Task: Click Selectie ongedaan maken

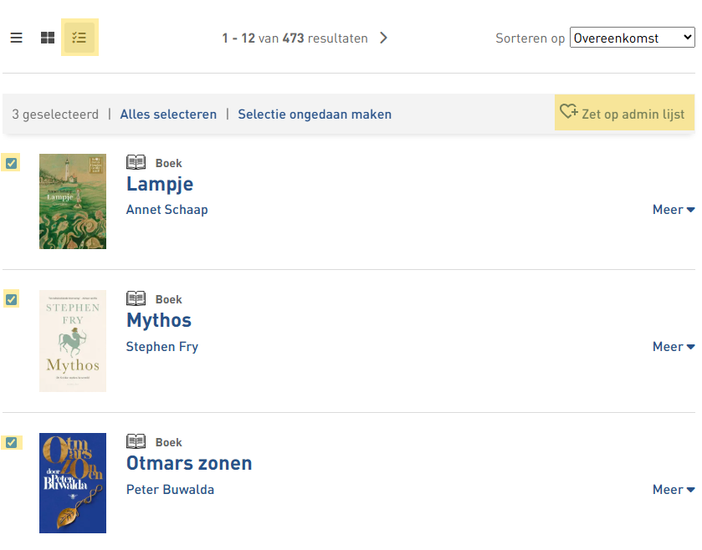Action: coord(315,115)
